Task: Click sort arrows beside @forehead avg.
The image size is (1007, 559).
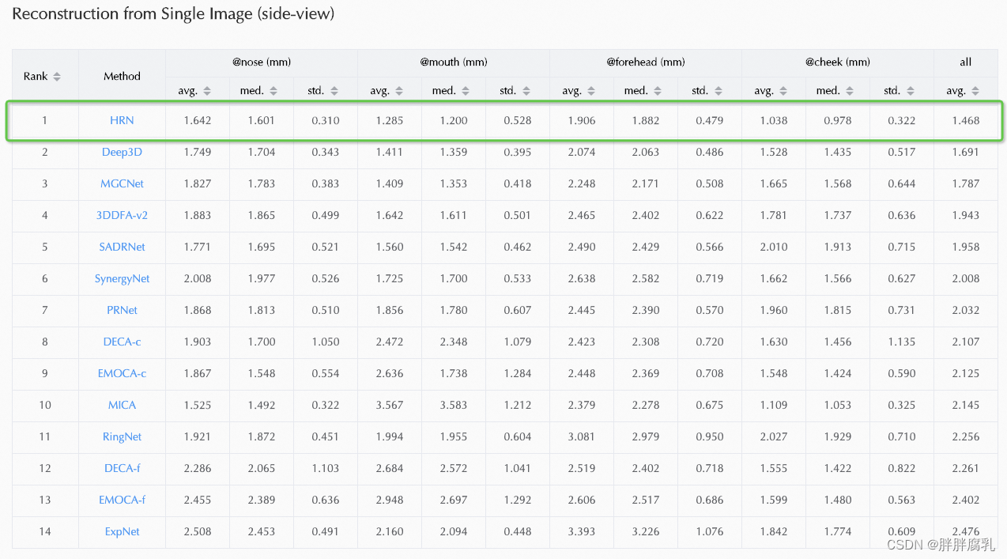Action: [x=591, y=91]
